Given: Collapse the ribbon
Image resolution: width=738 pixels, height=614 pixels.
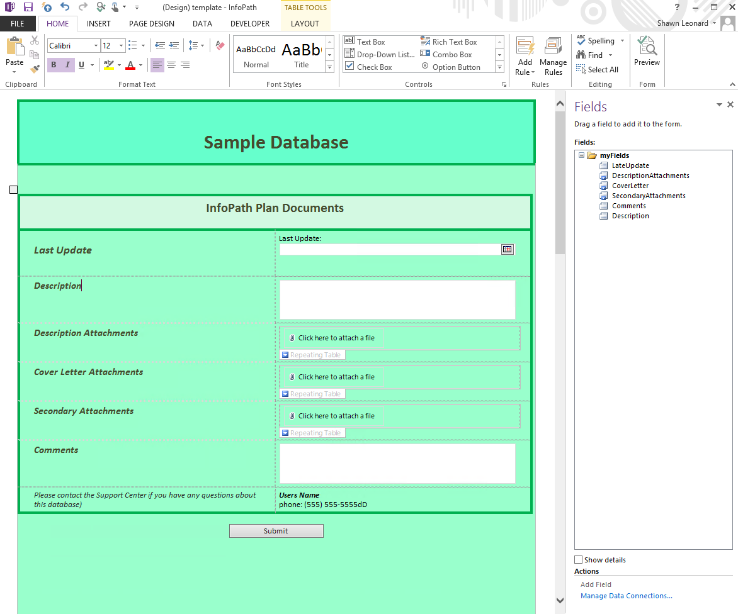Looking at the screenshot, I should point(732,85).
